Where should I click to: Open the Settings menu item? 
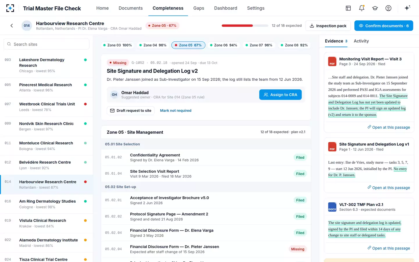[x=256, y=8]
